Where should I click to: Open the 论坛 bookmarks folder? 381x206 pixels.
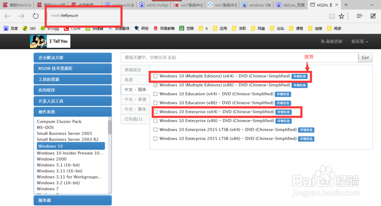point(277,29)
